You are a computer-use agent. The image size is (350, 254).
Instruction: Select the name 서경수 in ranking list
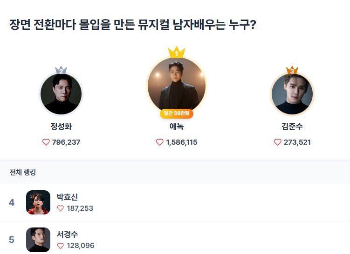67,234
